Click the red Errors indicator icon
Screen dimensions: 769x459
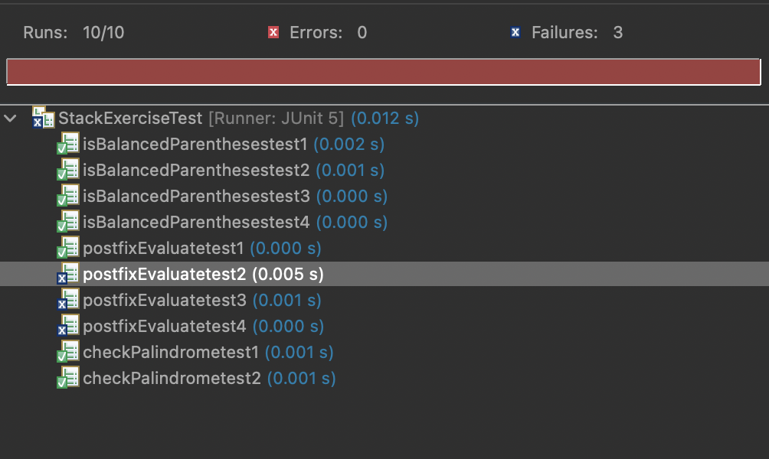[x=273, y=32]
